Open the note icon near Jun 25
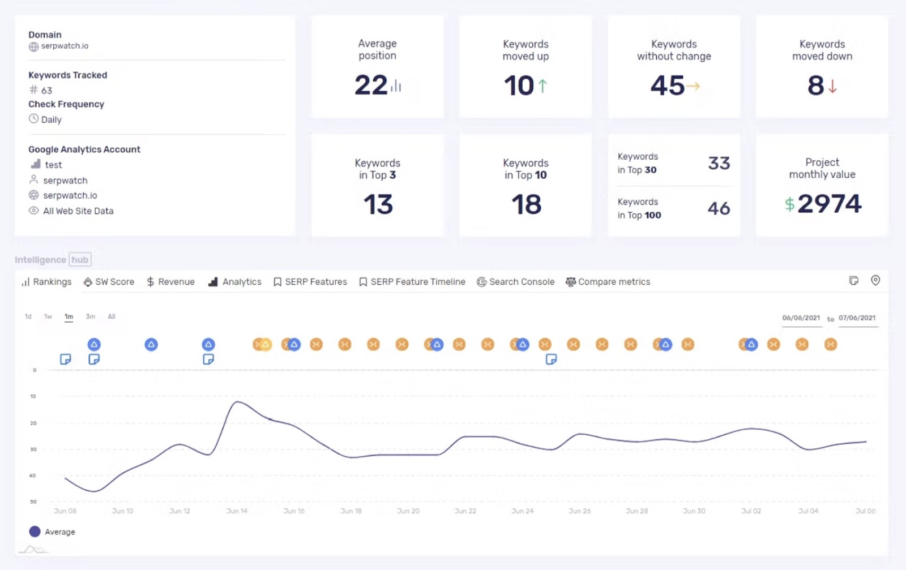This screenshot has width=906, height=570. tap(551, 359)
